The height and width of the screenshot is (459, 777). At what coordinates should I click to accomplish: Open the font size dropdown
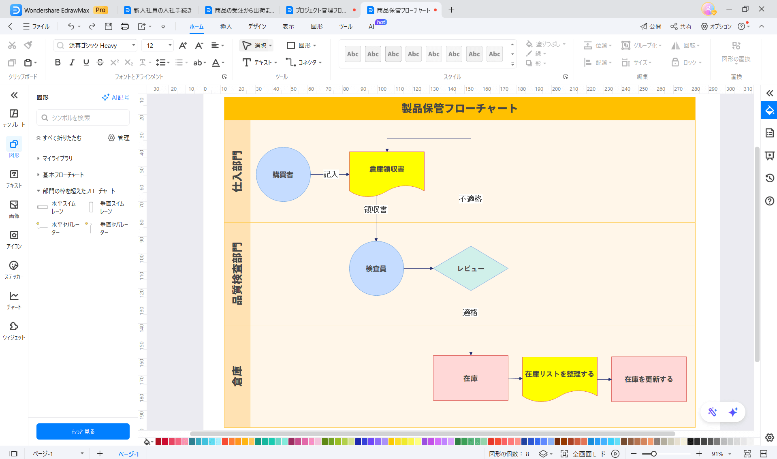point(170,45)
